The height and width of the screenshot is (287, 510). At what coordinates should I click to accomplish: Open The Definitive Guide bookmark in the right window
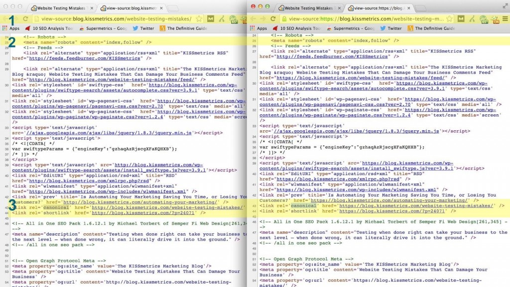431,28
